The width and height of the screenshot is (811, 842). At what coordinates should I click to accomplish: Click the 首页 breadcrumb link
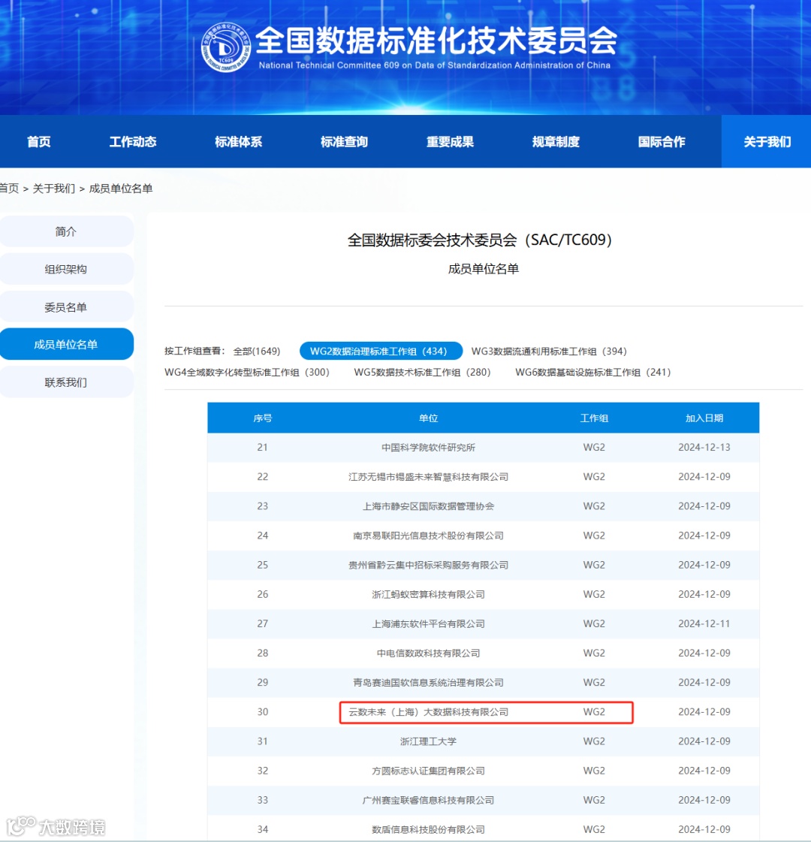point(9,189)
